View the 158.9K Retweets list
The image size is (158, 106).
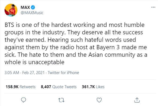[21, 87]
